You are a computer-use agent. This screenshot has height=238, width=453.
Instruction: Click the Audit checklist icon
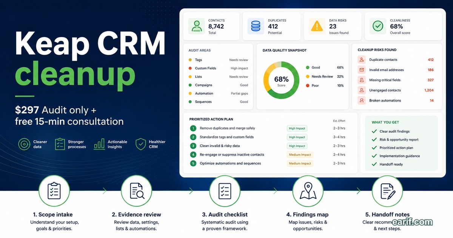[225, 191]
